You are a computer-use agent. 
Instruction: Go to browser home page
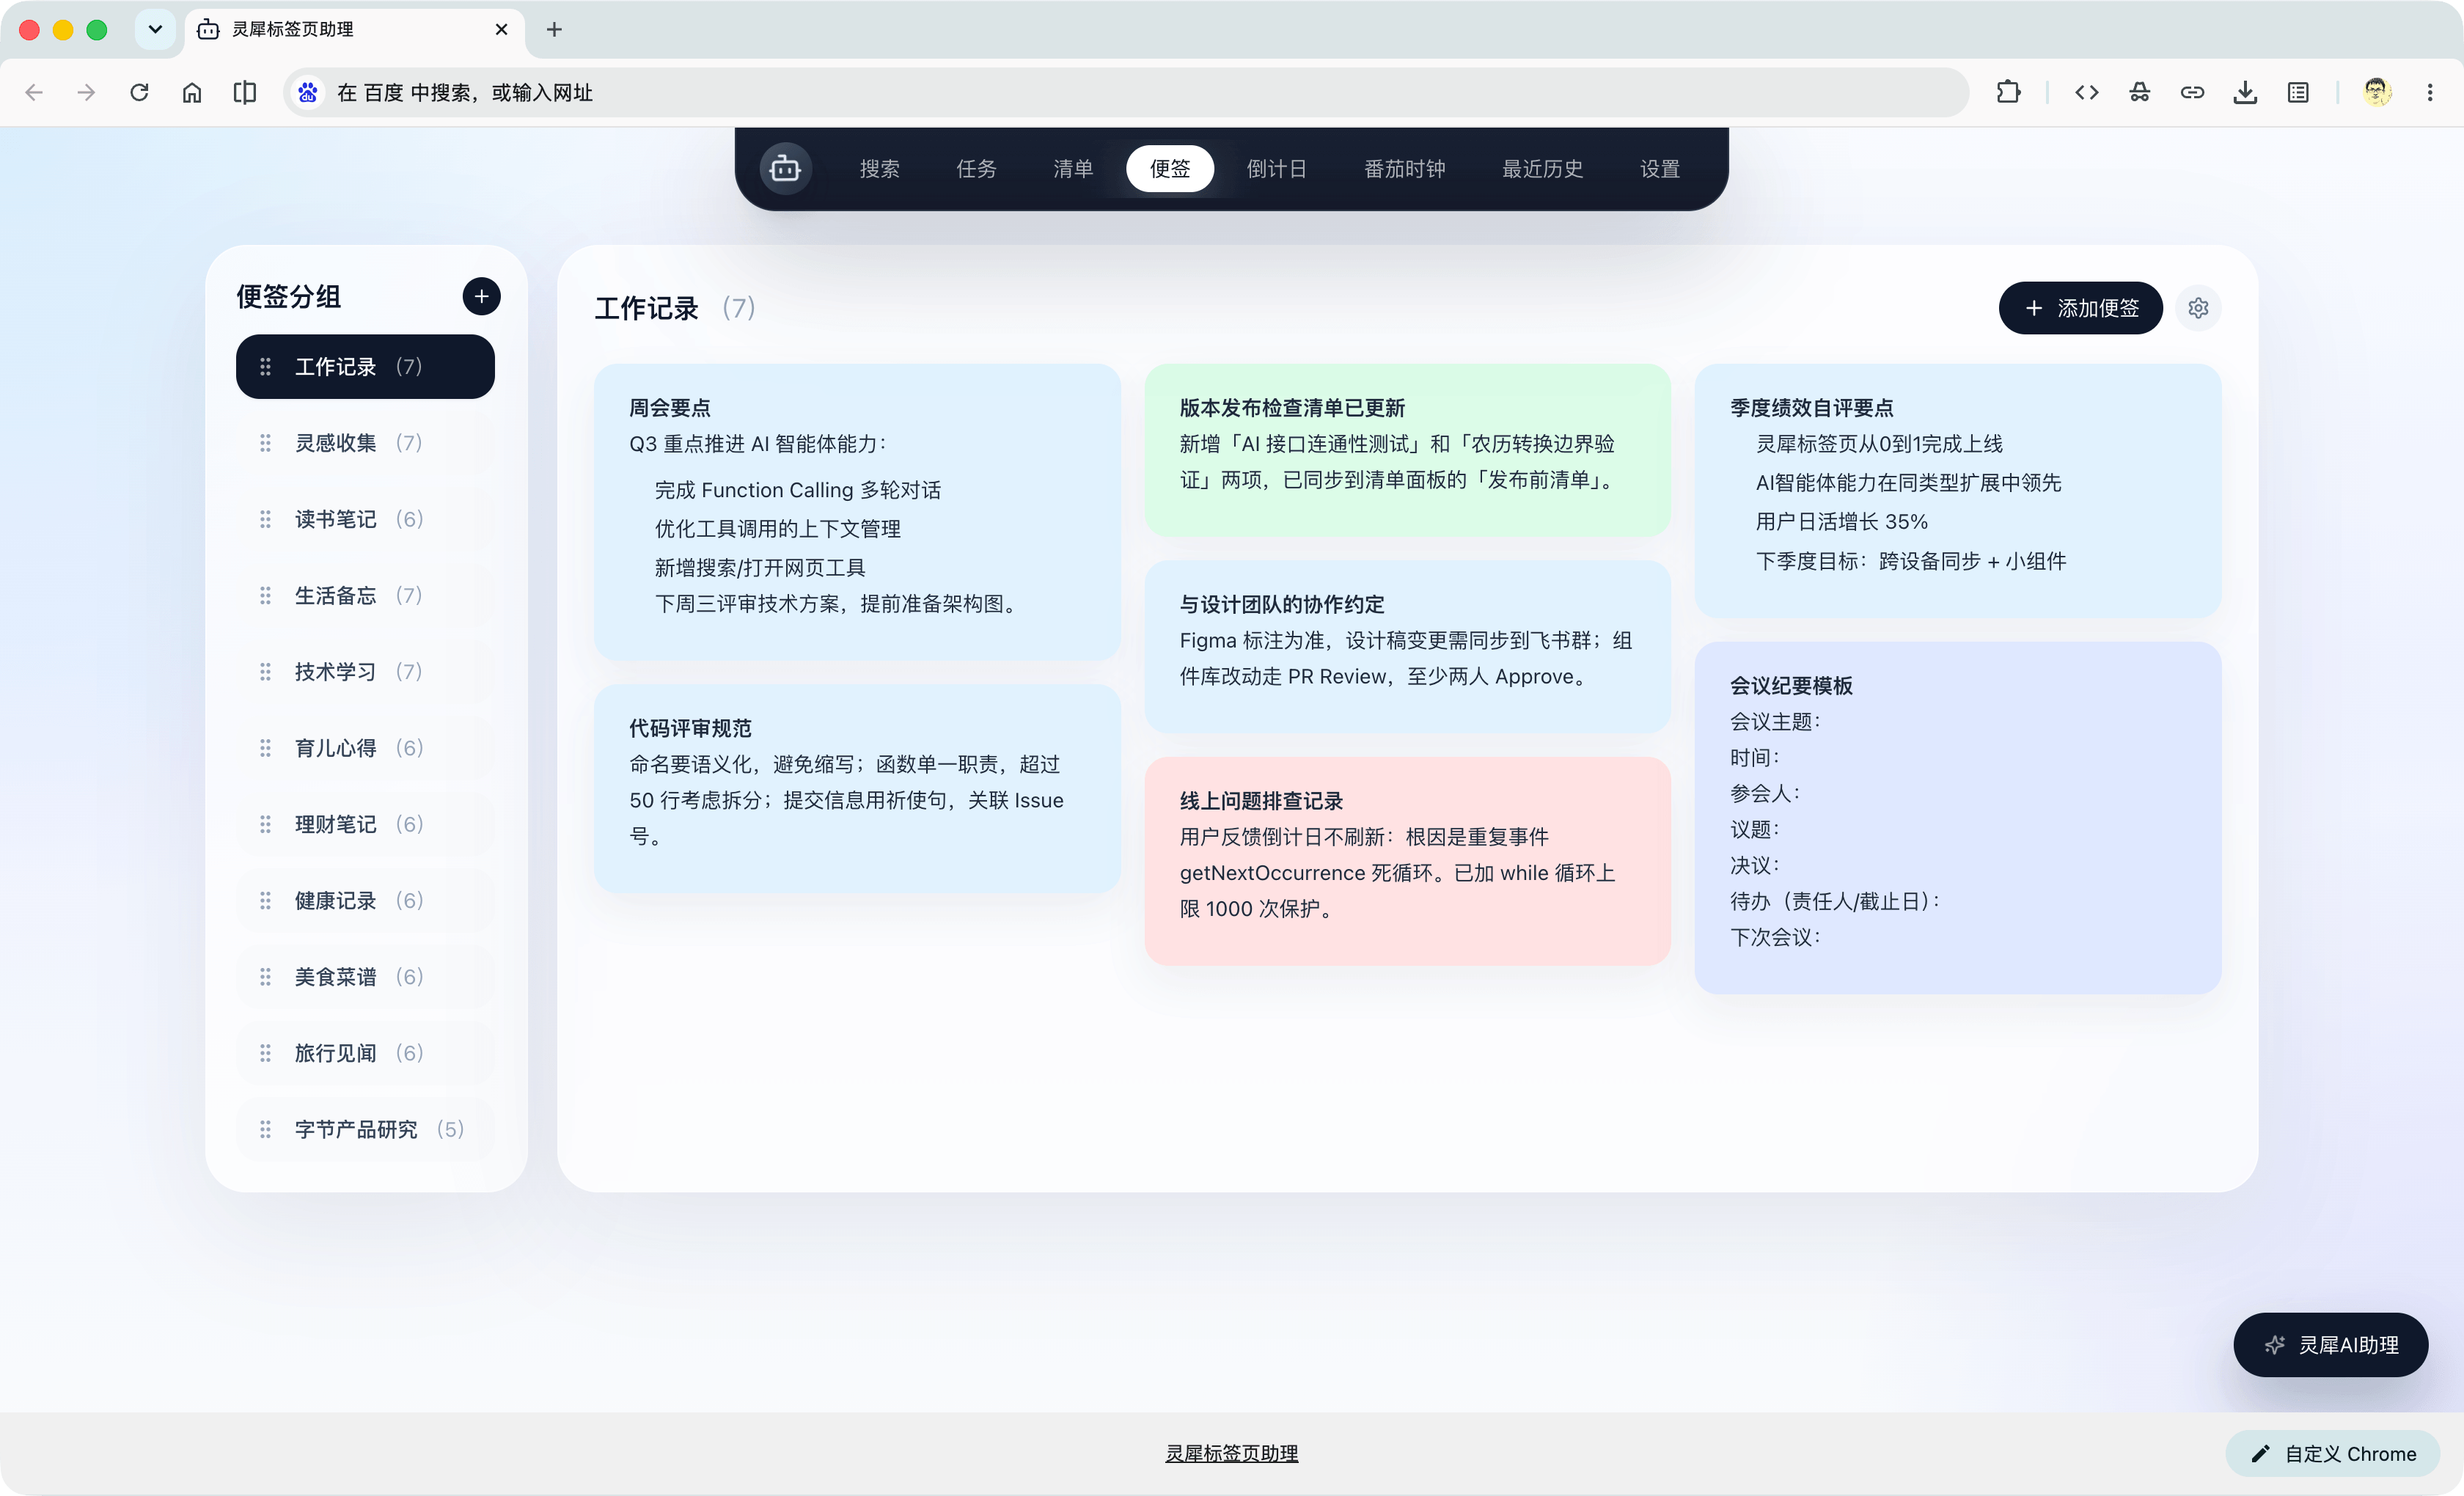(192, 92)
